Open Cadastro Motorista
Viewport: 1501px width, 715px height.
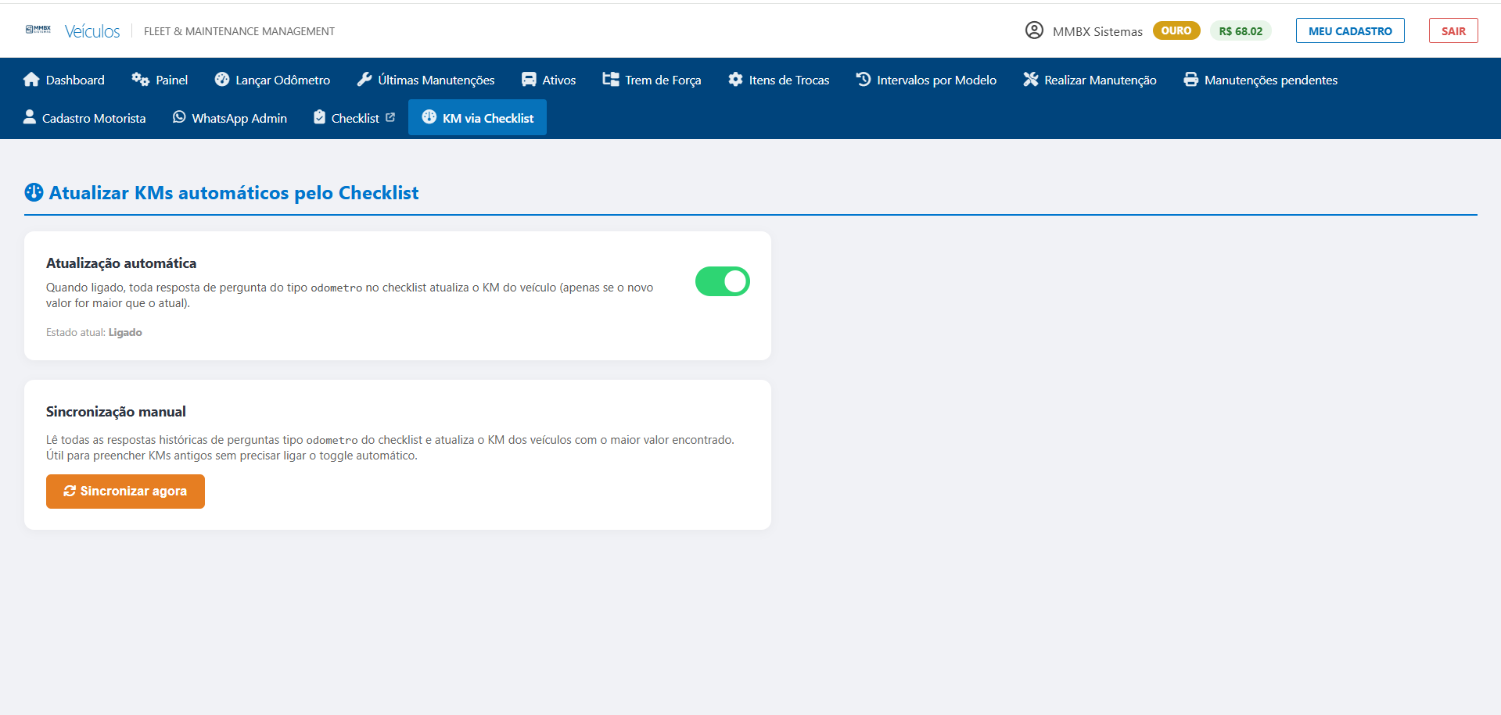84,118
